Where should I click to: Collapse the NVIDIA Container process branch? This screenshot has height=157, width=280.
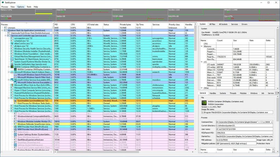click(x=9, y=67)
